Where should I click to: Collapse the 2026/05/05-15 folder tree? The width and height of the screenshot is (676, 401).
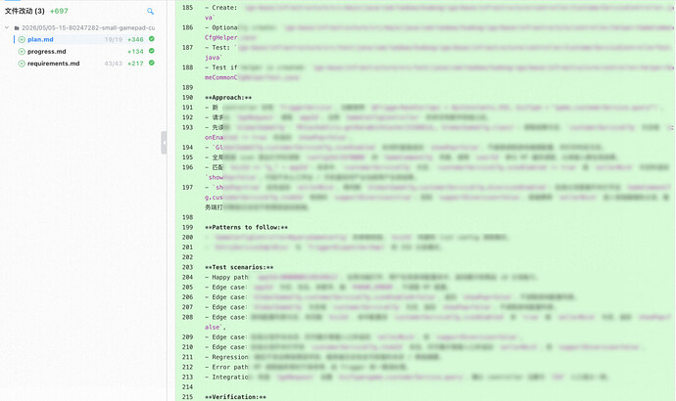click(7, 27)
